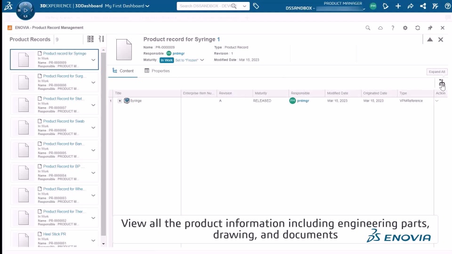This screenshot has width=452, height=254.
Task: Click scroll down arrow of records list
Action: [104, 244]
